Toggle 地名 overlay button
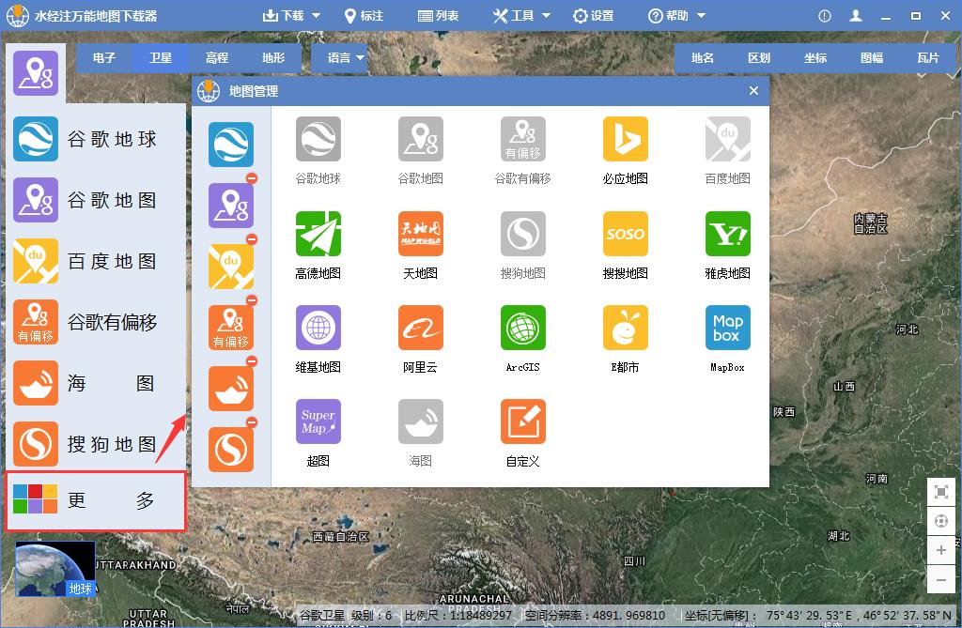The width and height of the screenshot is (962, 628). point(703,57)
